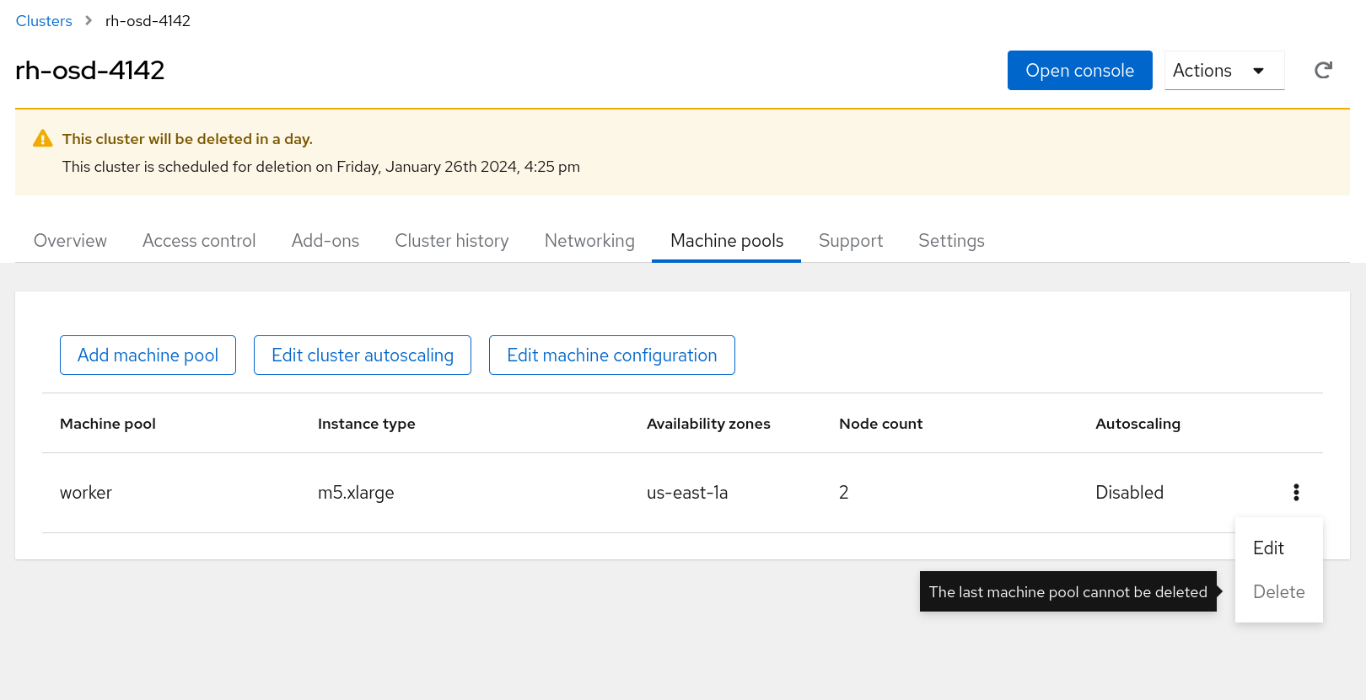The width and height of the screenshot is (1366, 700).
Task: Click the disabled Delete menu item
Action: (x=1278, y=592)
